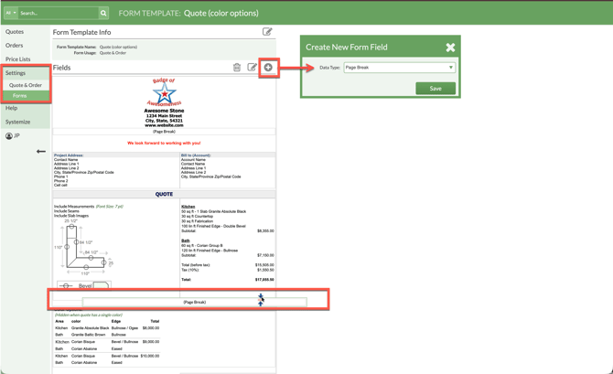
Task: Click the Bill to (Account) header
Action: pos(196,155)
